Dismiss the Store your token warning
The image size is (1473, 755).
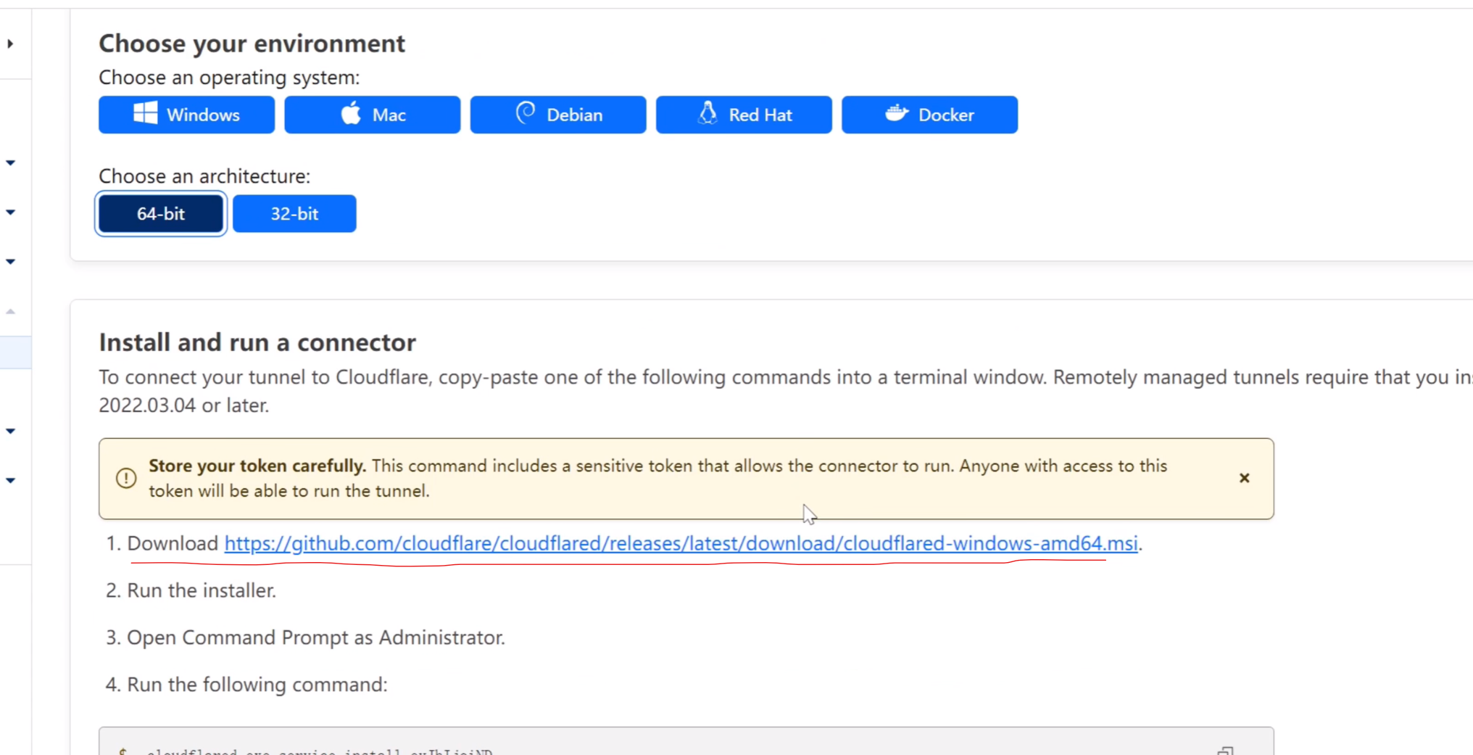pyautogui.click(x=1244, y=478)
